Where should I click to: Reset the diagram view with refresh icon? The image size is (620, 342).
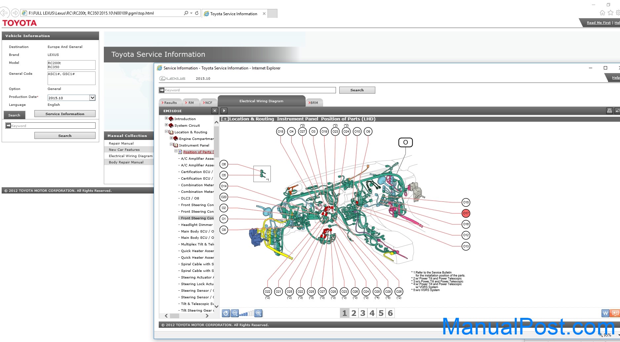226,313
